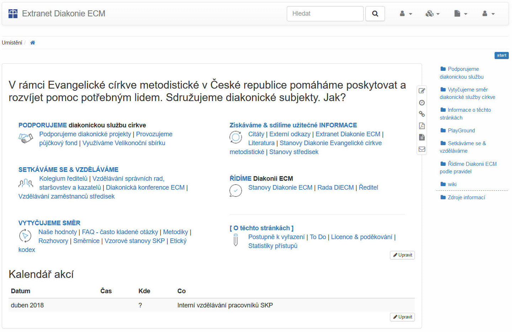512x332 pixels.
Task: Open page revisions via the clock icon
Action: [x=422, y=103]
